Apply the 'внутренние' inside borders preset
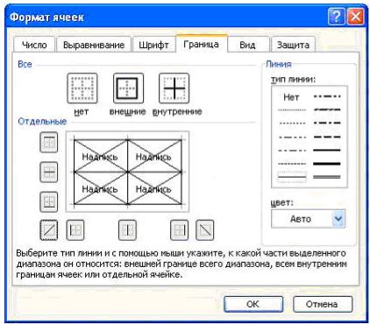This screenshot has height=324, width=370. (174, 88)
